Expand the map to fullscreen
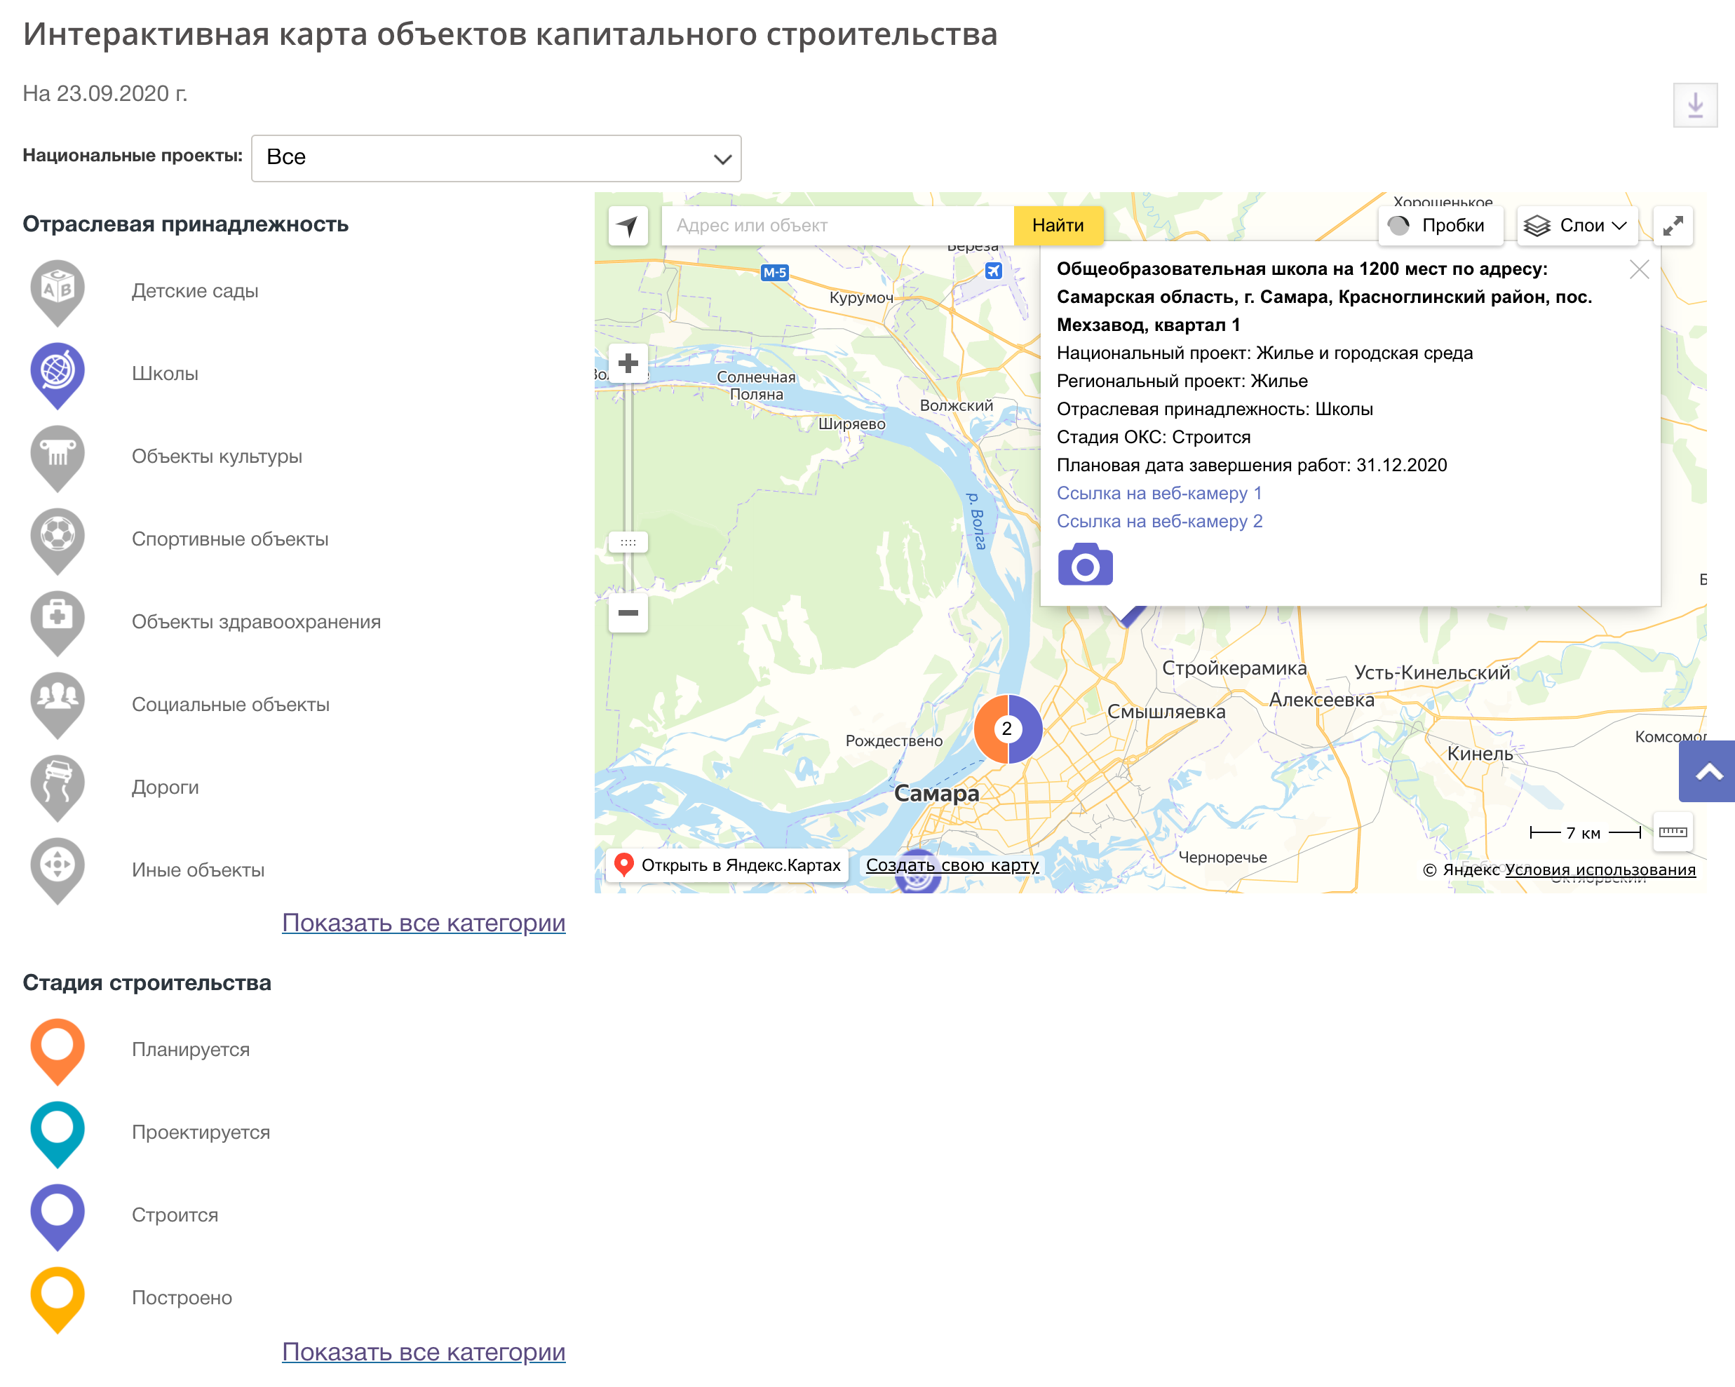 coord(1672,226)
